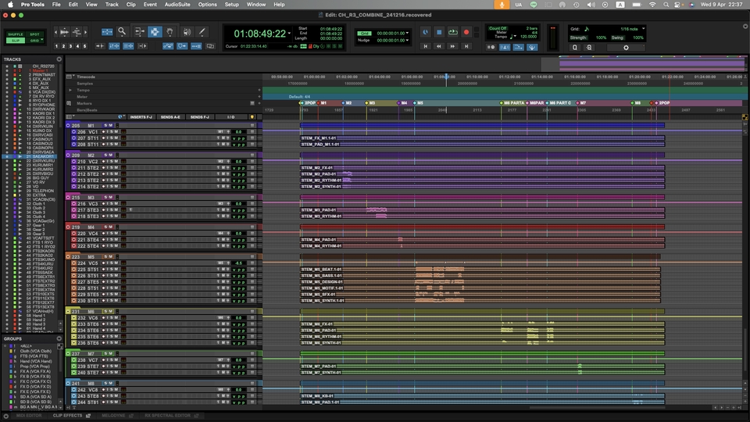Open the AudioSuite menu
Screen dimensions: 750x422
coord(179,4)
